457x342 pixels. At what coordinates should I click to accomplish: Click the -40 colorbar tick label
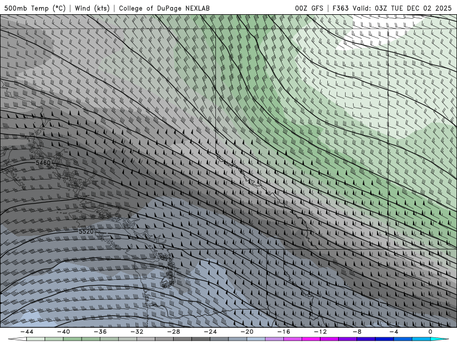63,332
